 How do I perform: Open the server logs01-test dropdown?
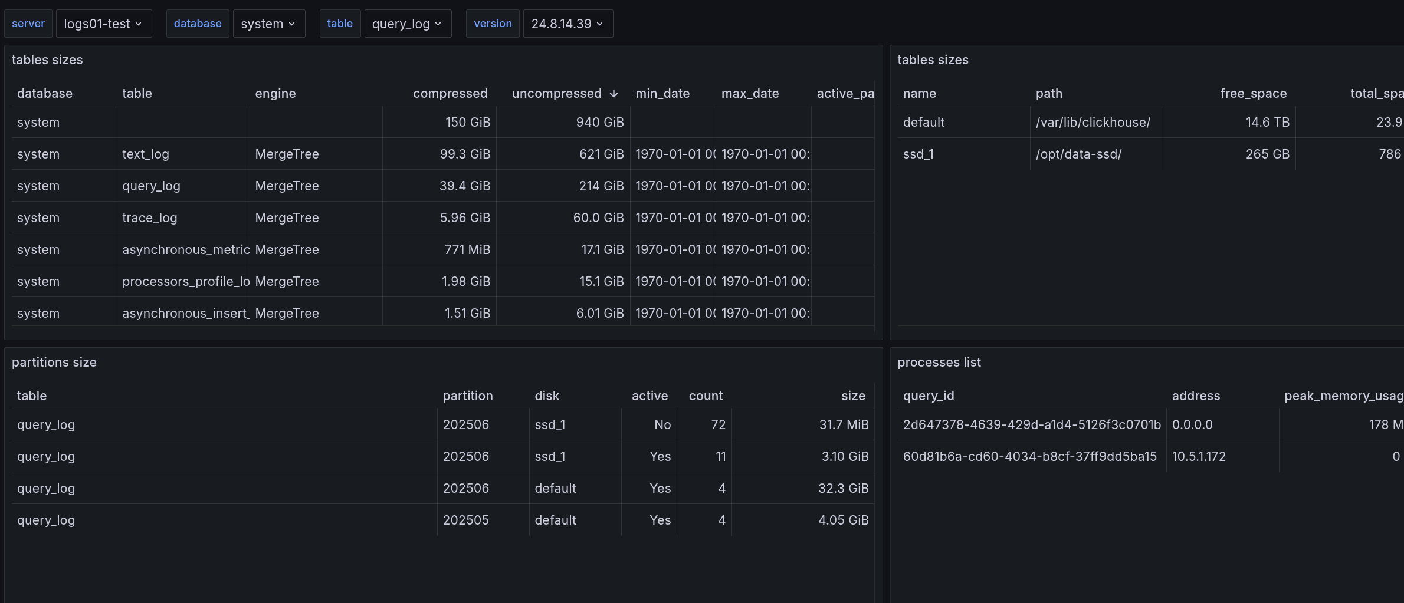103,24
